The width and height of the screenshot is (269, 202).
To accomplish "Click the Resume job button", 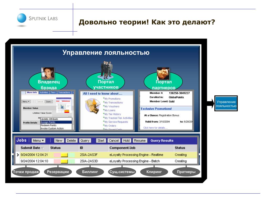I will (140, 140).
